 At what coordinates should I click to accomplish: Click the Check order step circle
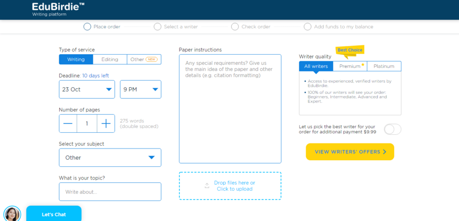(235, 27)
